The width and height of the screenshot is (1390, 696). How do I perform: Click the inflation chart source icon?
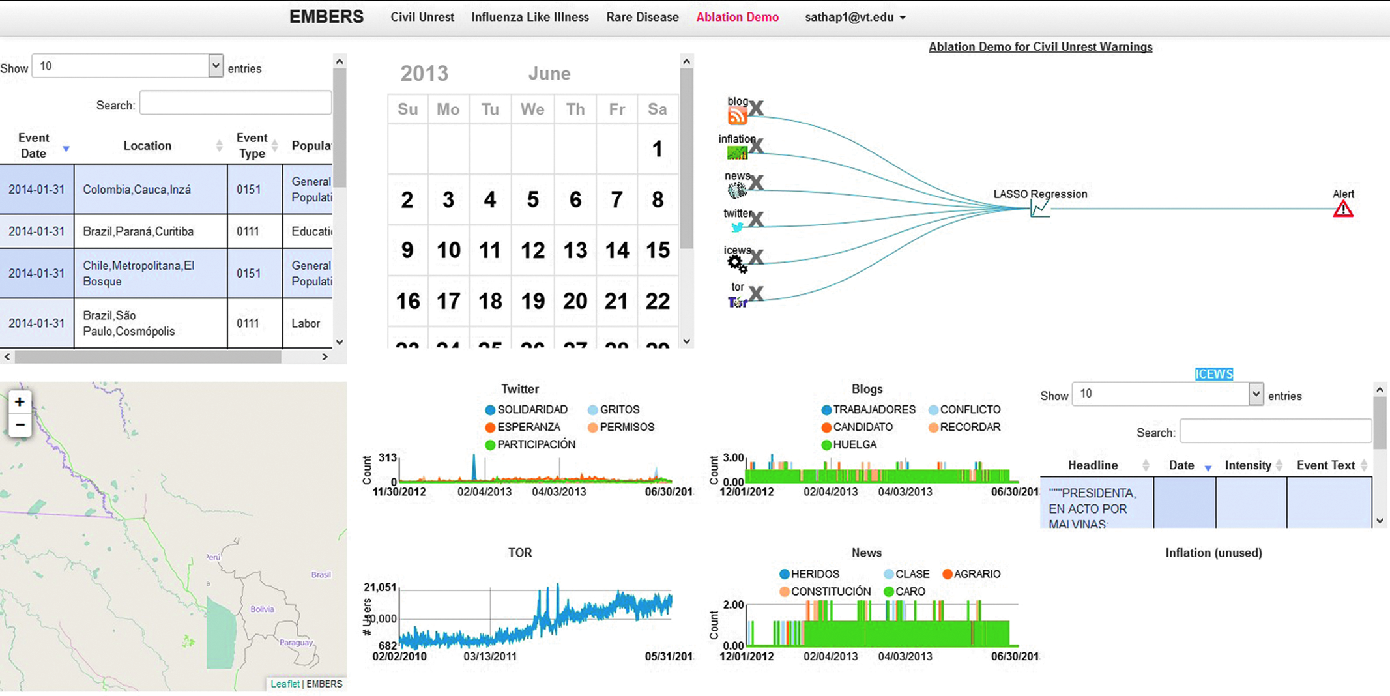pyautogui.click(x=737, y=152)
